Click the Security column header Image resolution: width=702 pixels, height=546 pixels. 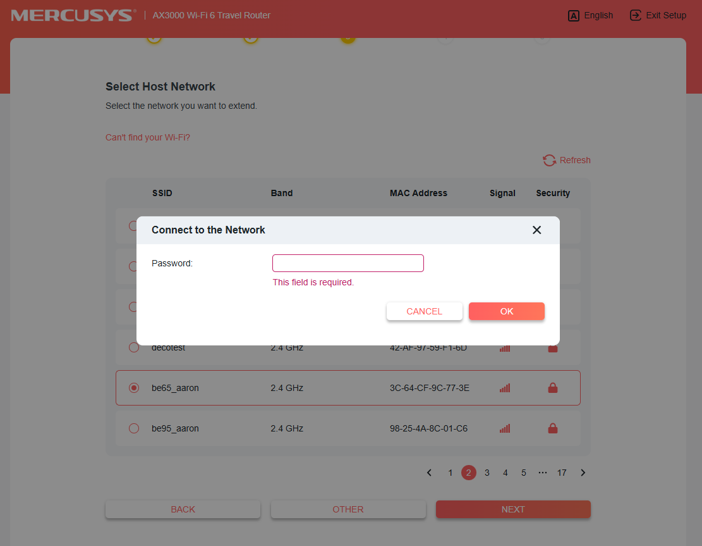(553, 193)
